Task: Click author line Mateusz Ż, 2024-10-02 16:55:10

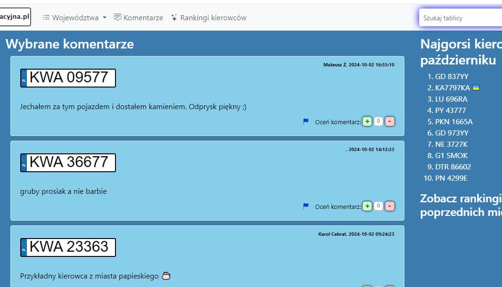Action: pyautogui.click(x=359, y=64)
